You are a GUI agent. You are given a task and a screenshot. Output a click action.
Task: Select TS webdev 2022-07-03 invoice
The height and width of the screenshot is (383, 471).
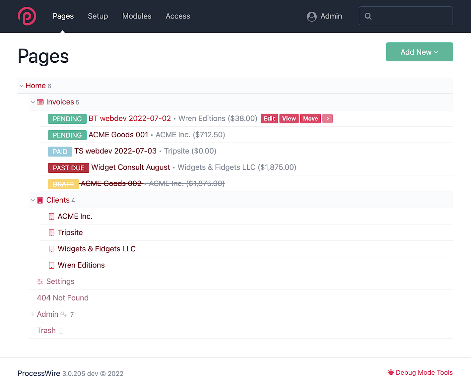115,151
